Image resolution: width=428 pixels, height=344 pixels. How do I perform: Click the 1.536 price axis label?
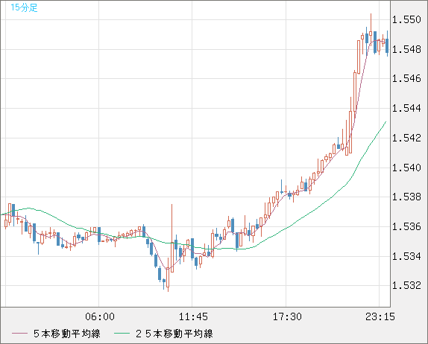click(406, 226)
